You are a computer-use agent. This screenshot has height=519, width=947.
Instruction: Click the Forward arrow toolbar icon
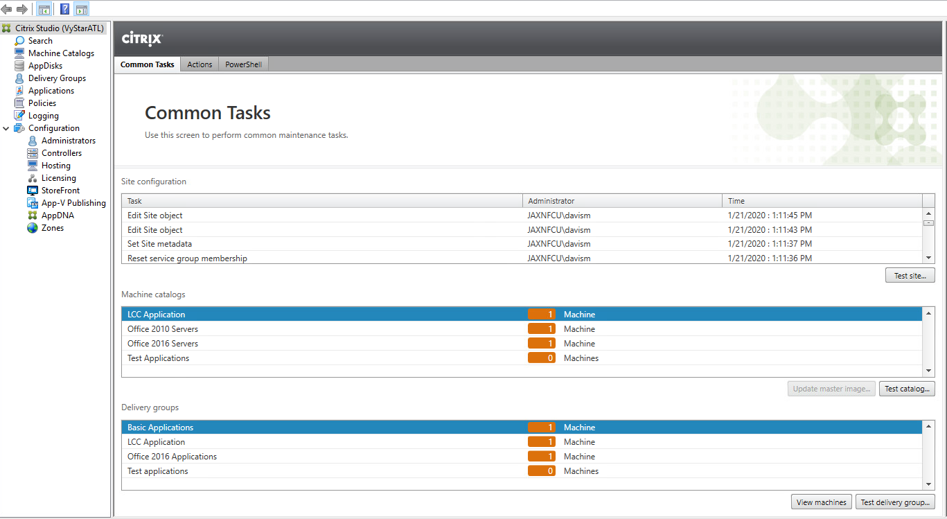click(x=22, y=9)
